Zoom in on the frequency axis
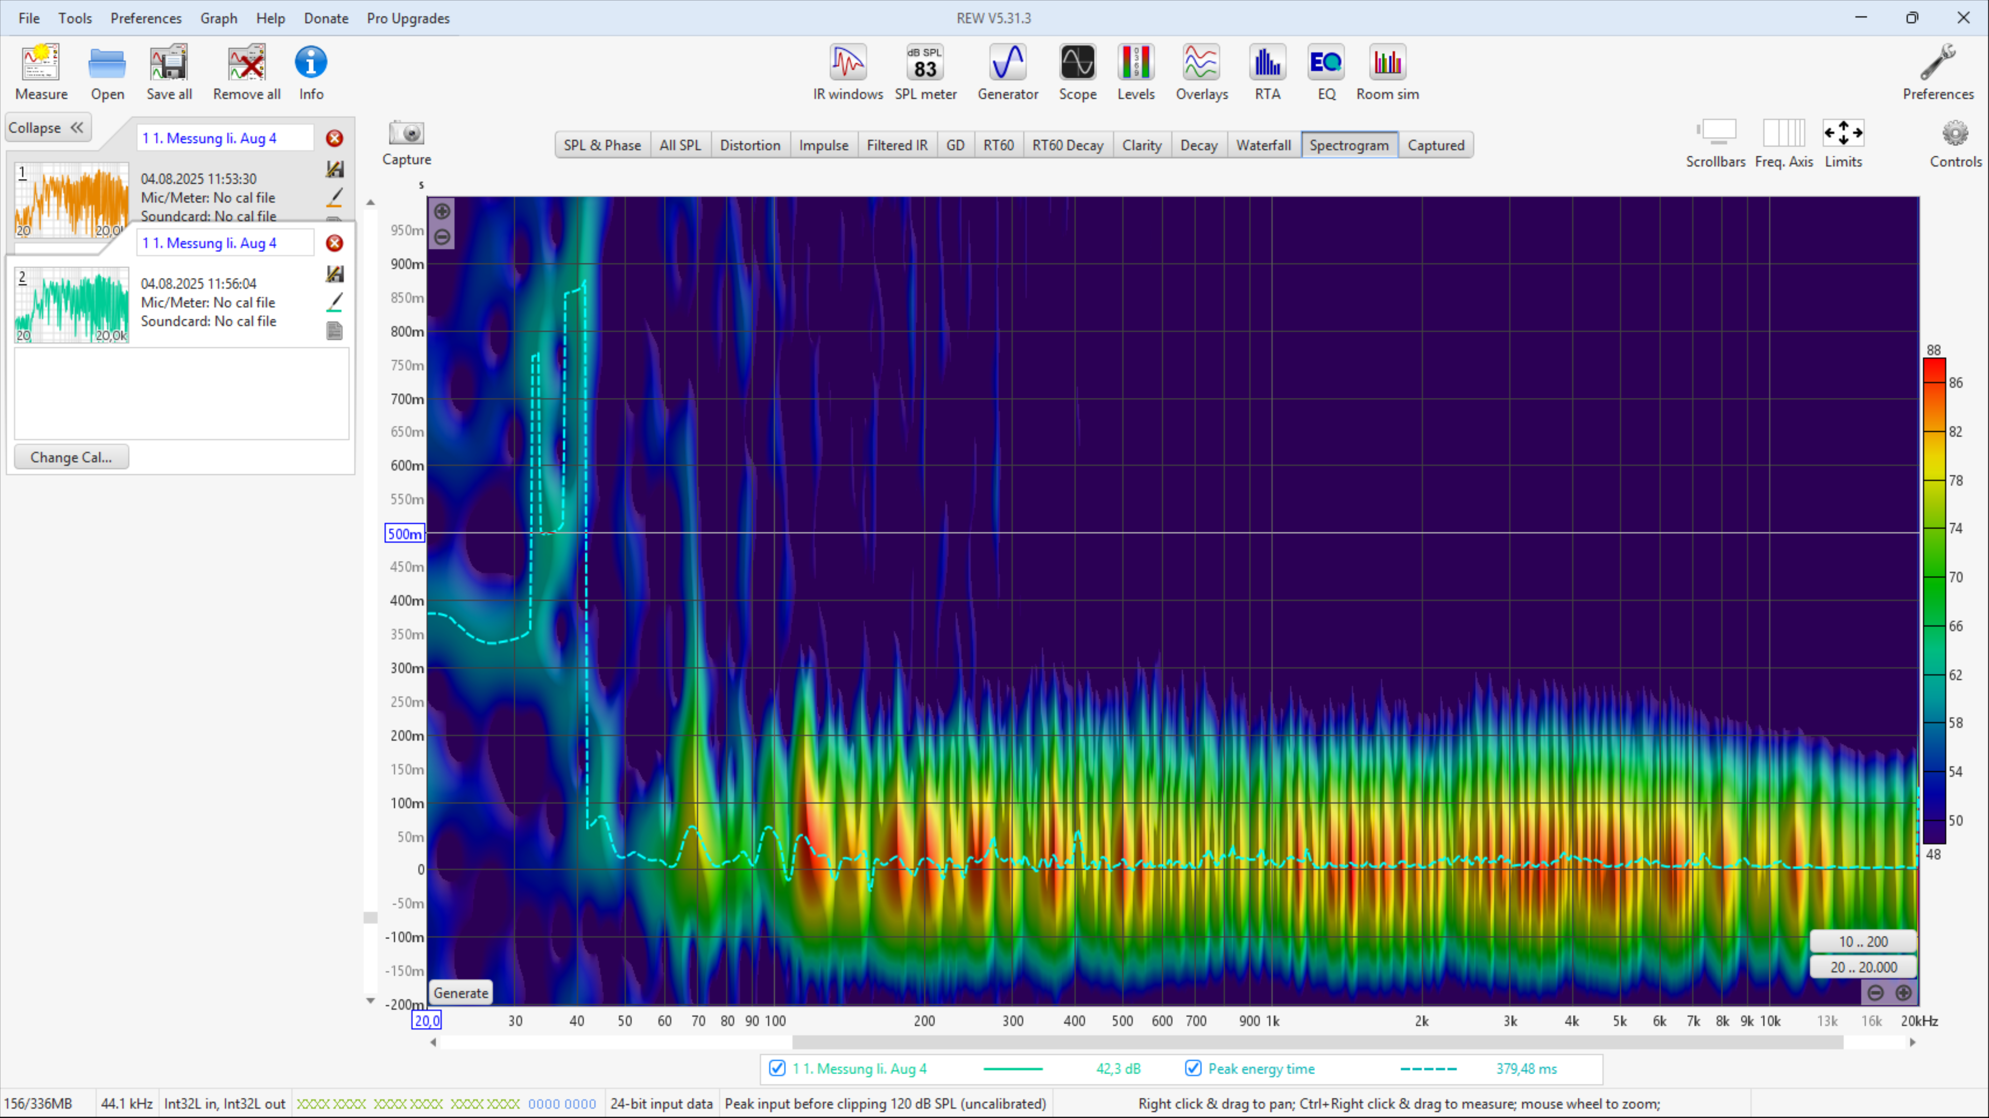The image size is (1989, 1118). click(x=1904, y=992)
